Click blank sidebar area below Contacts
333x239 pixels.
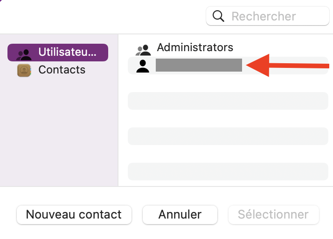[59, 130]
